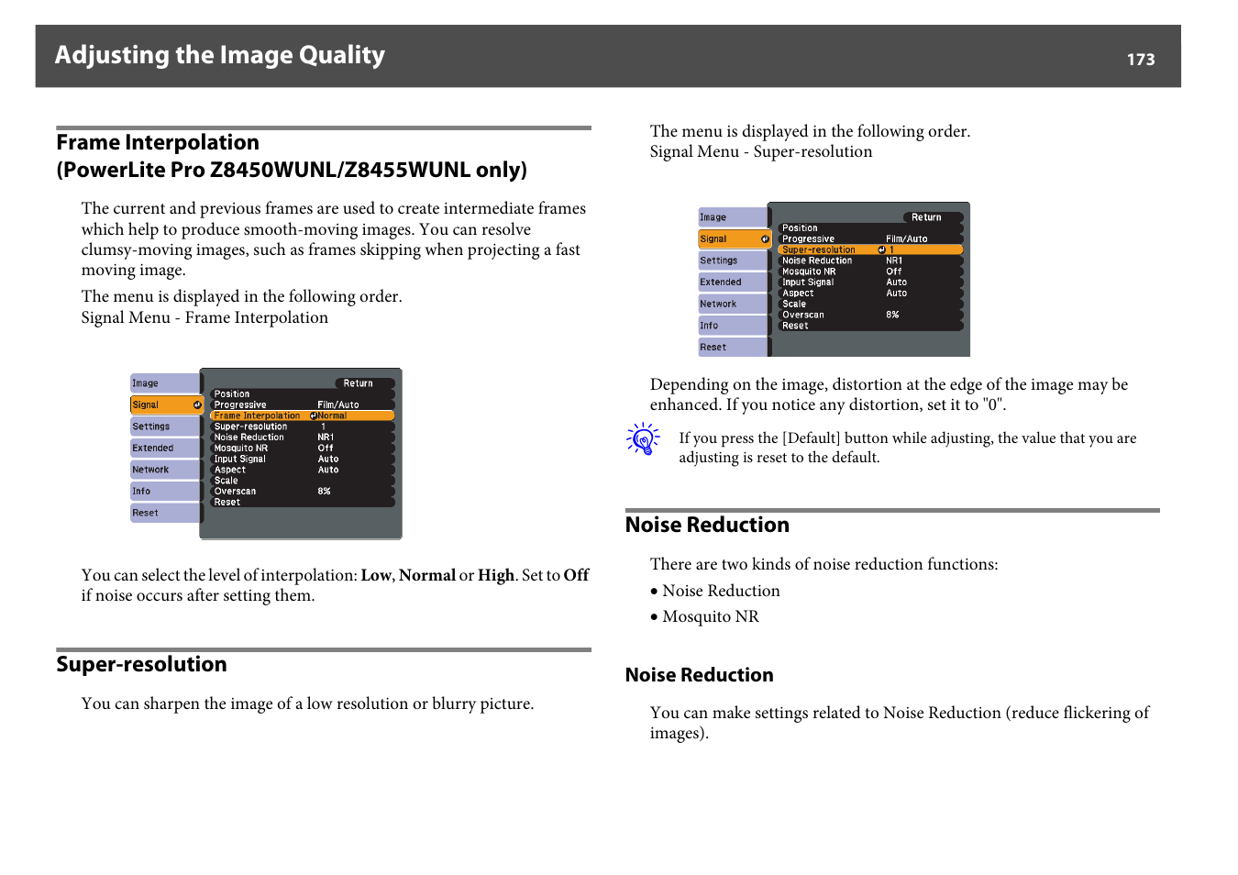The width and height of the screenshot is (1238, 875).
Task: Choose Aspect row in the left menu
Action: point(303,470)
